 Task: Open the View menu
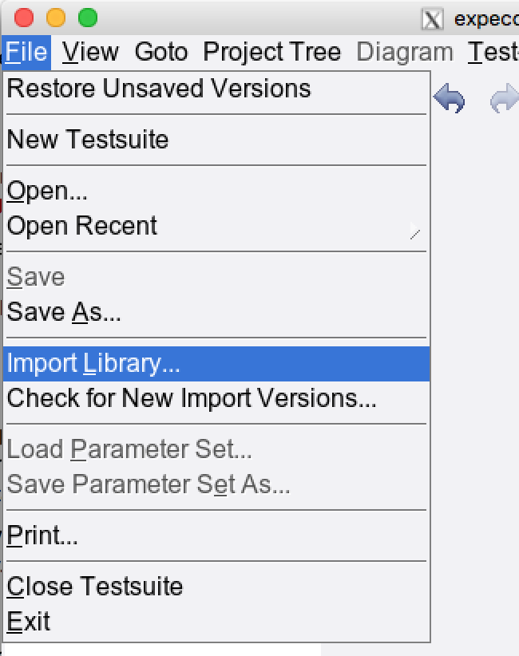click(x=90, y=52)
